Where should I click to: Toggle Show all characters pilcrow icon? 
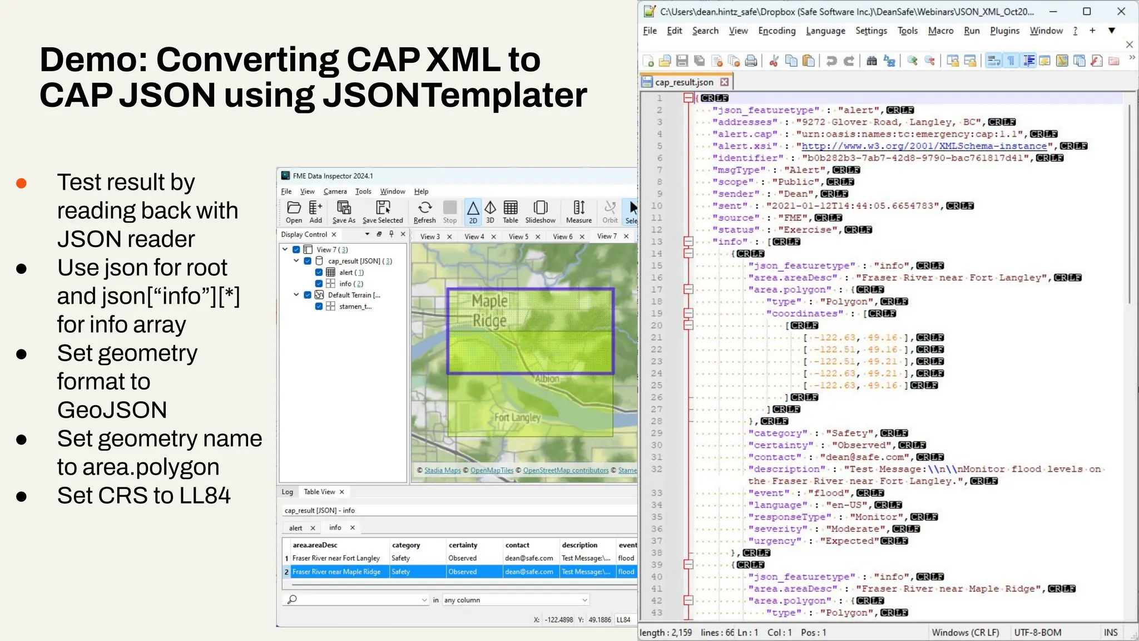[1011, 61]
